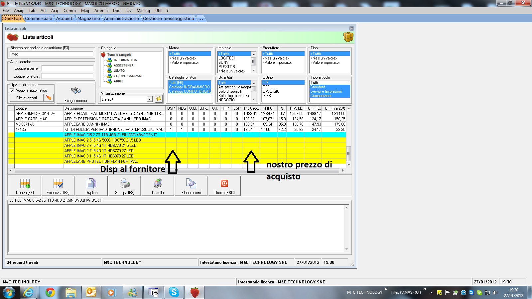The width and height of the screenshot is (532, 299).
Task: Open the Carrello shopping cart
Action: [158, 186]
